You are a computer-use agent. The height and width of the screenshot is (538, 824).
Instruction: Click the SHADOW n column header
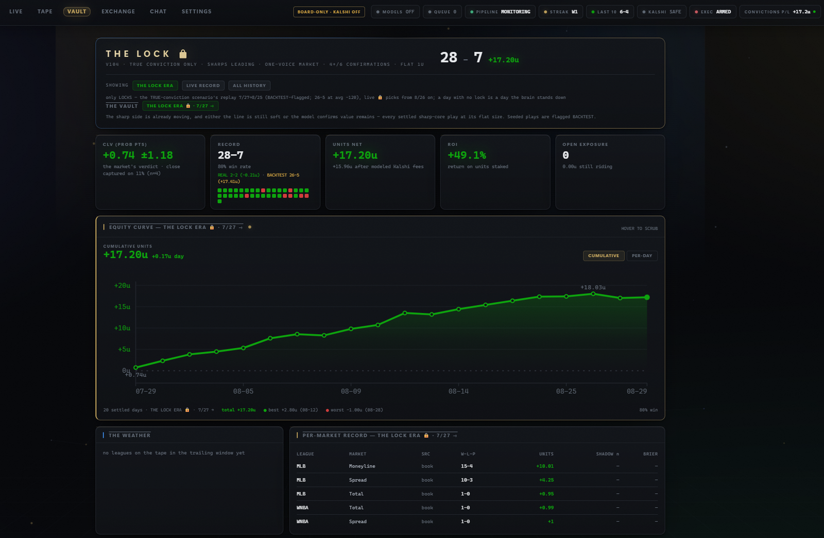pyautogui.click(x=608, y=454)
